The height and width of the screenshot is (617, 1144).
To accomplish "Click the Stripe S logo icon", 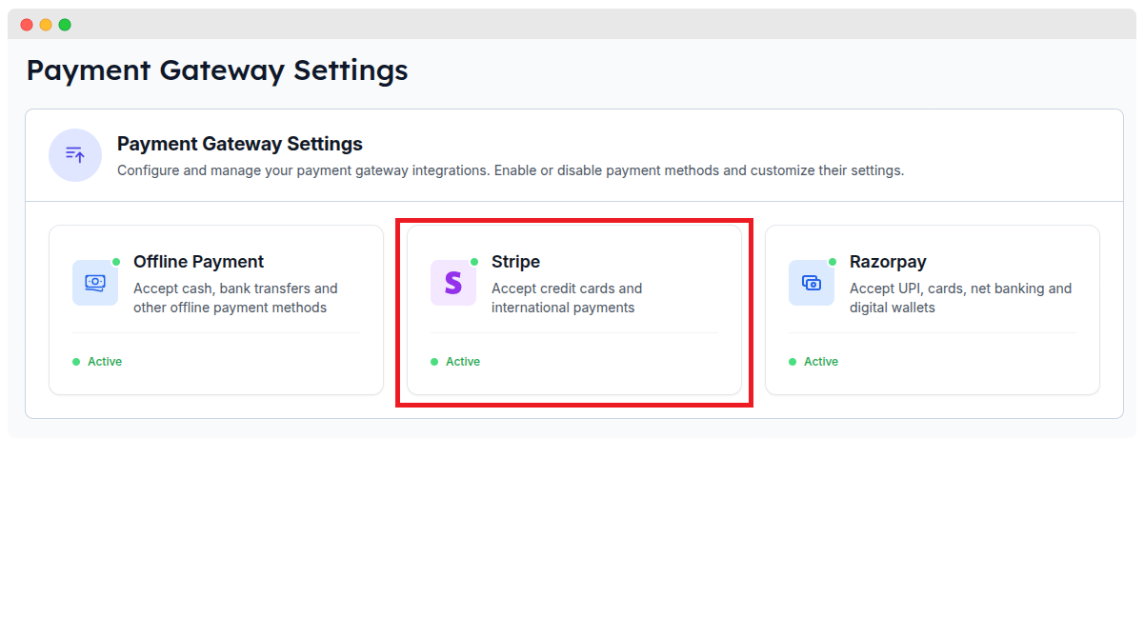I will coord(453,283).
